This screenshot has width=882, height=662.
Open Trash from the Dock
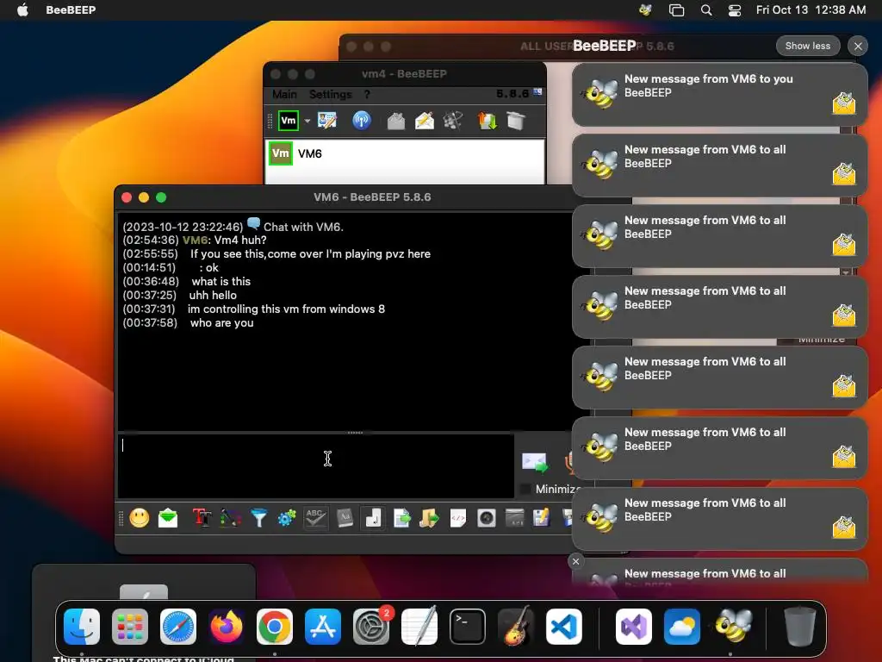coord(799,627)
